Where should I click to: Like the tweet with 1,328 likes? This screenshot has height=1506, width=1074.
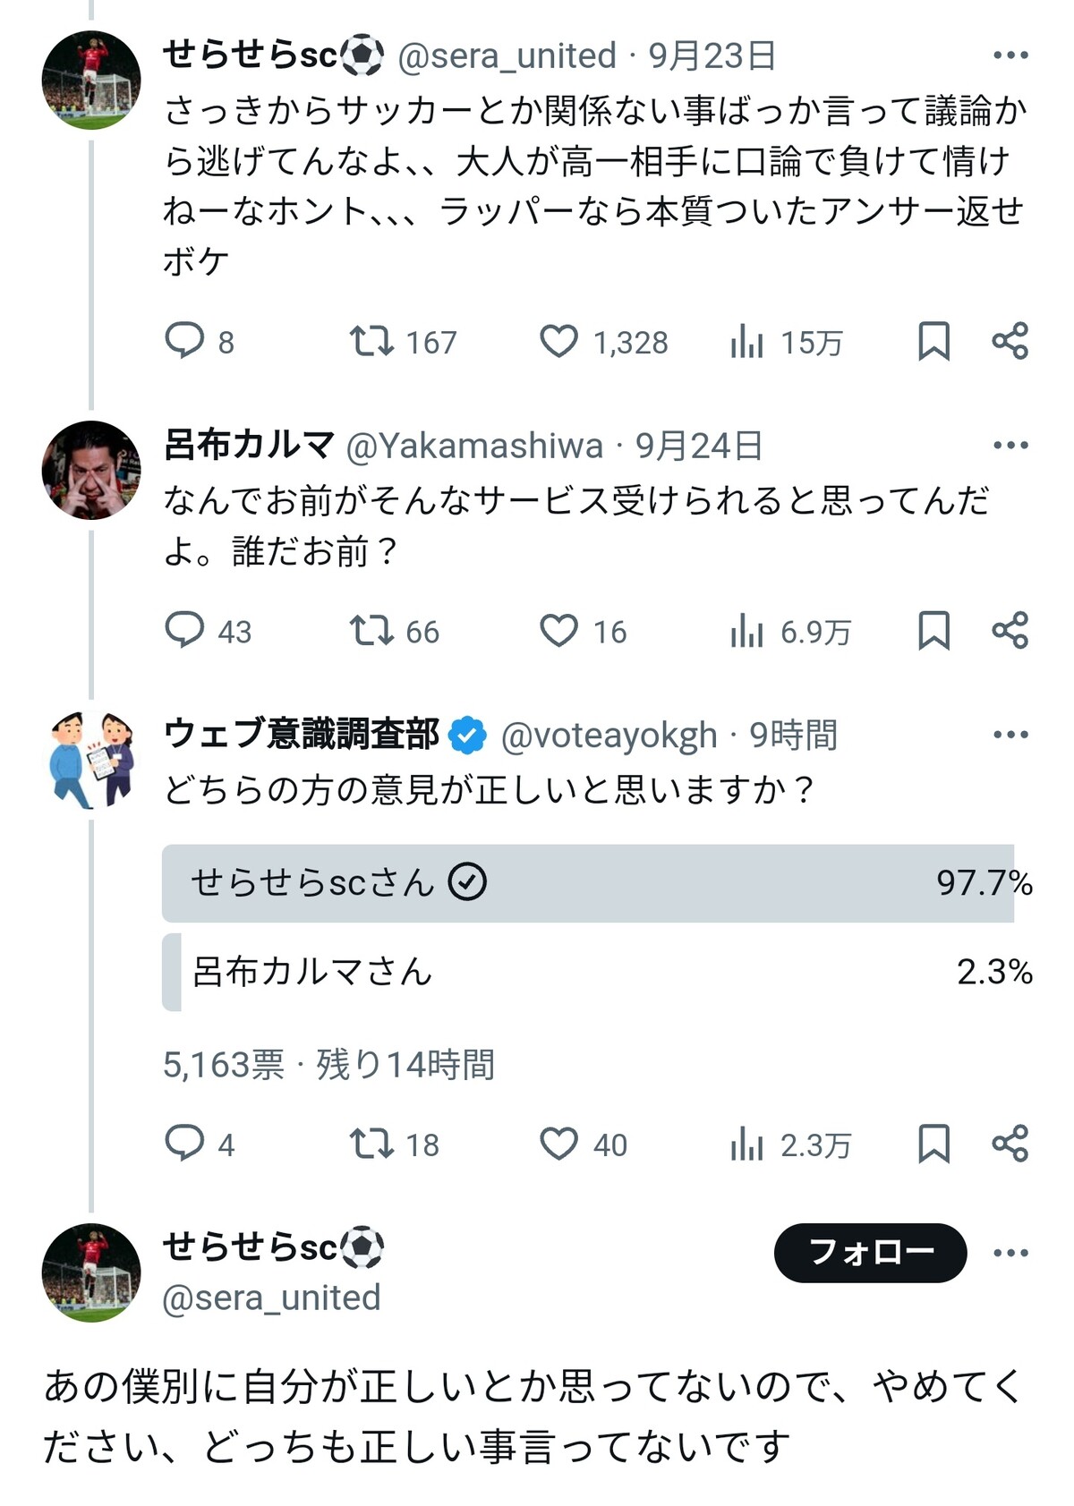[558, 341]
